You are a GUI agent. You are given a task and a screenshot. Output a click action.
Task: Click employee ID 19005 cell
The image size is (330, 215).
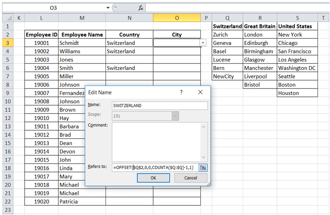tap(41, 76)
